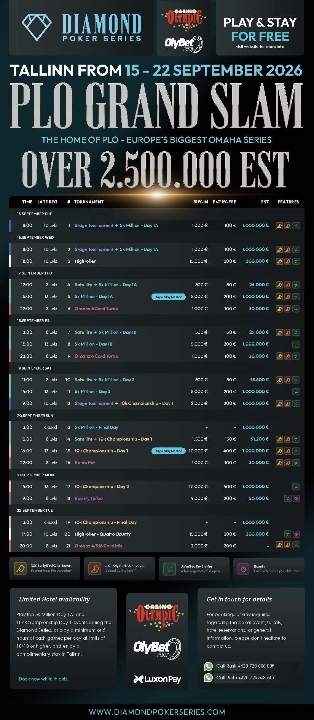Click the Diamond Poker Series diamond logo
The image size is (314, 720).
(36, 27)
